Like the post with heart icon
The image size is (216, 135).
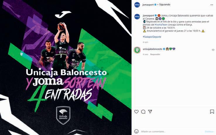136,112
